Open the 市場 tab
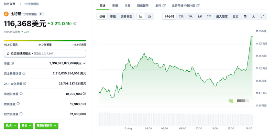 (115, 6)
